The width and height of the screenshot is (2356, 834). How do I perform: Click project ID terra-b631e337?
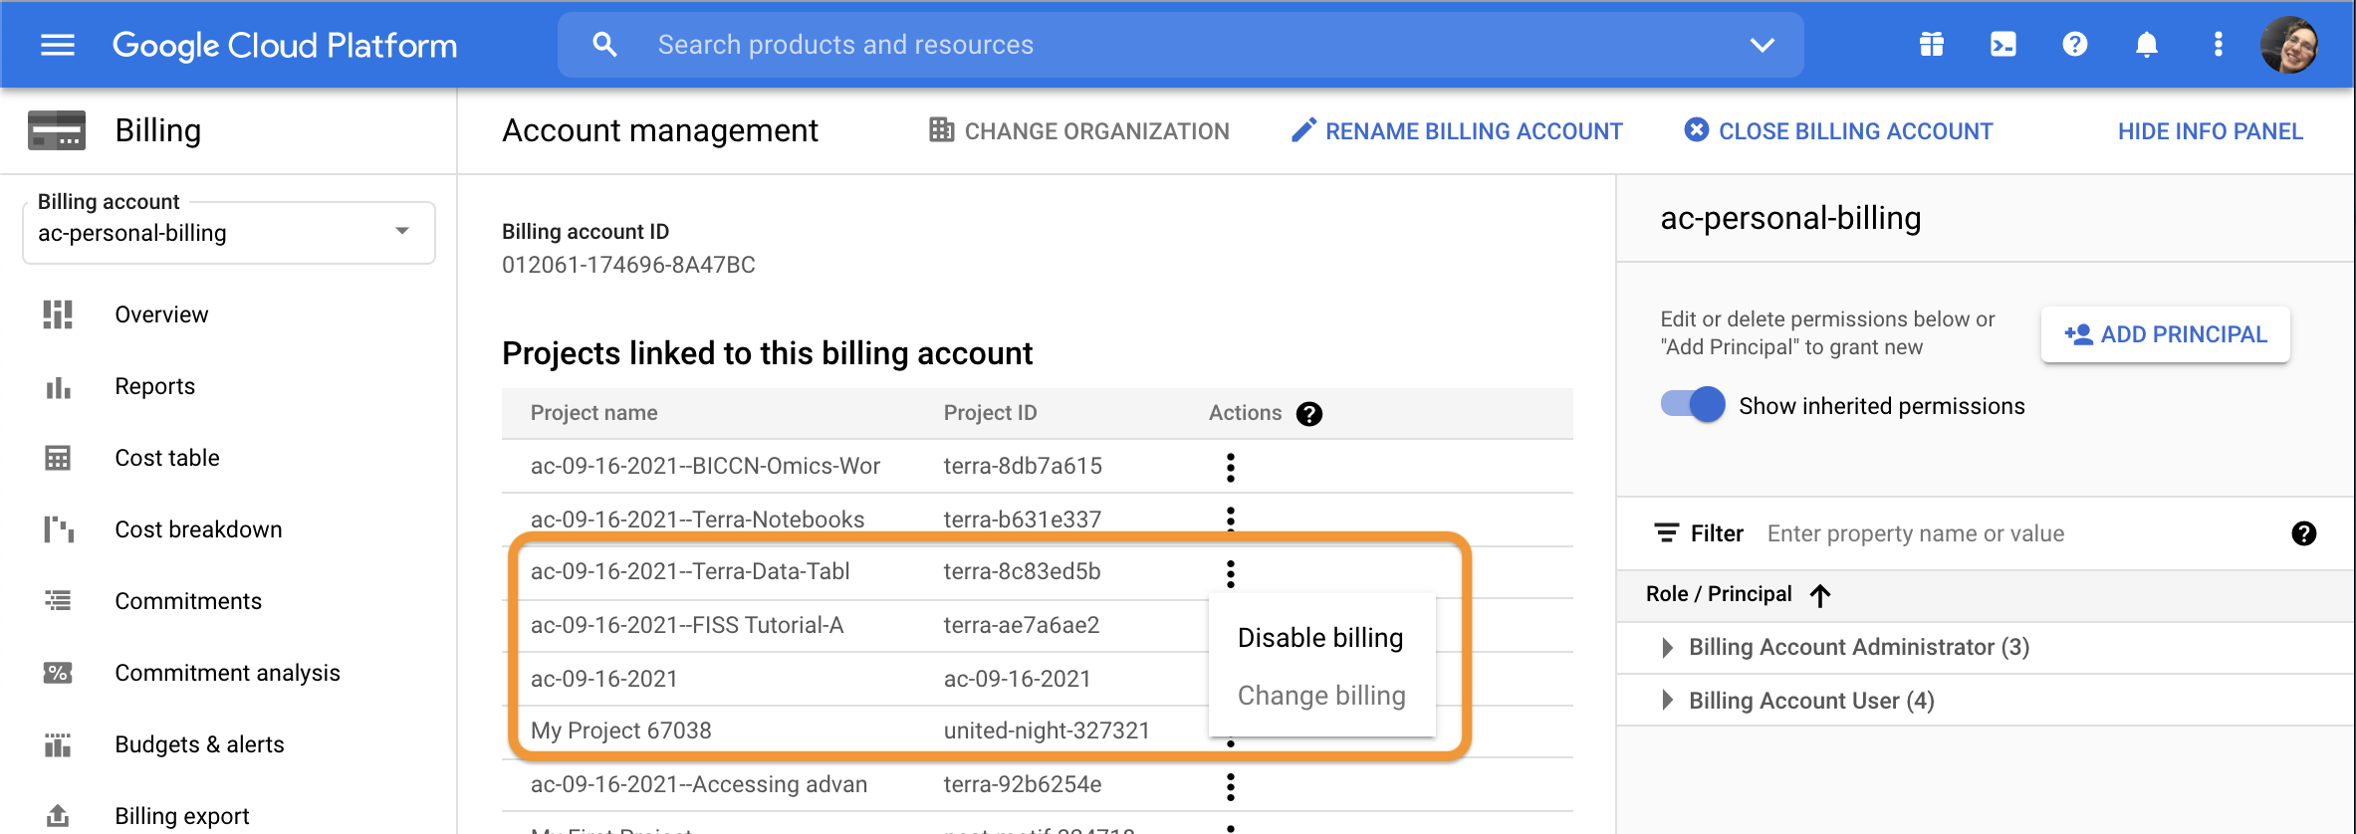pos(1023,520)
